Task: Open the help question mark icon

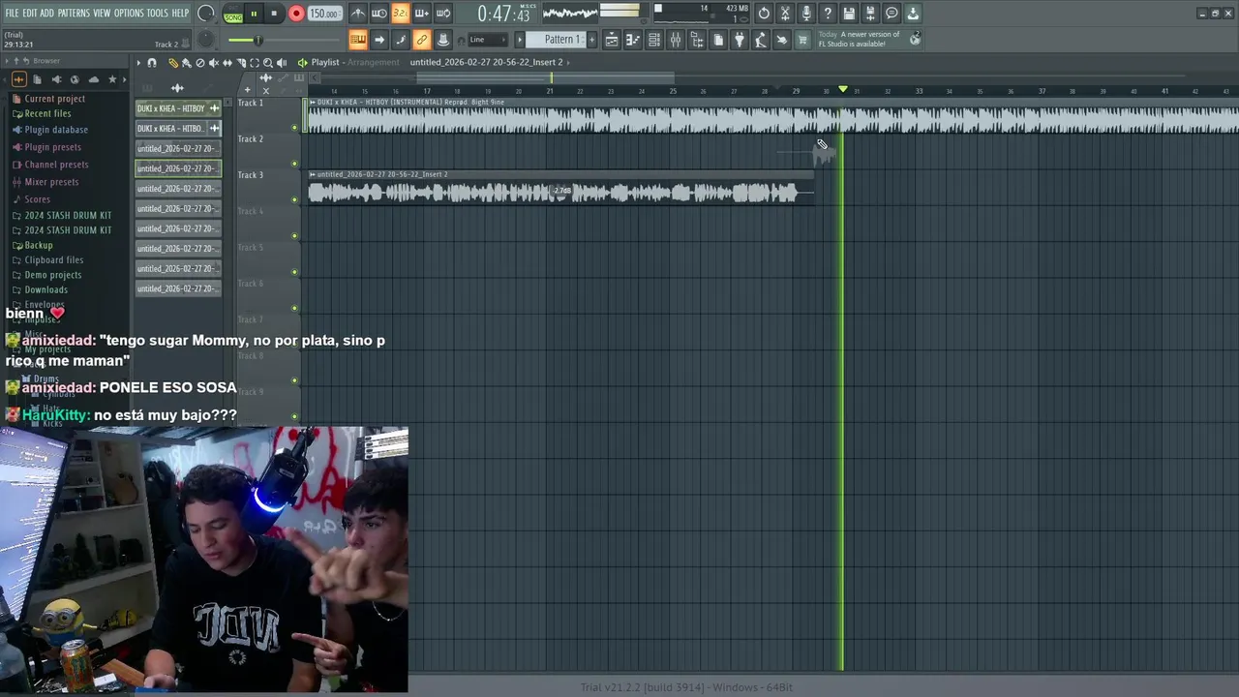Action: [828, 14]
